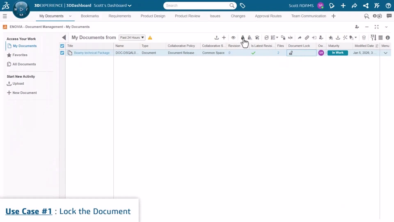Open the Team Communication tab

click(309, 16)
